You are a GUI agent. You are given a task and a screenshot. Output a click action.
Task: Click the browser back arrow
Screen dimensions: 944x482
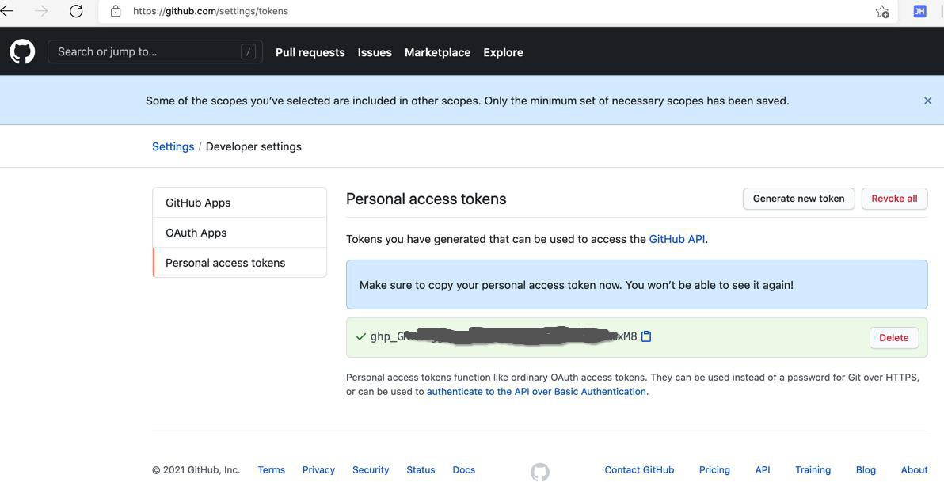point(6,11)
